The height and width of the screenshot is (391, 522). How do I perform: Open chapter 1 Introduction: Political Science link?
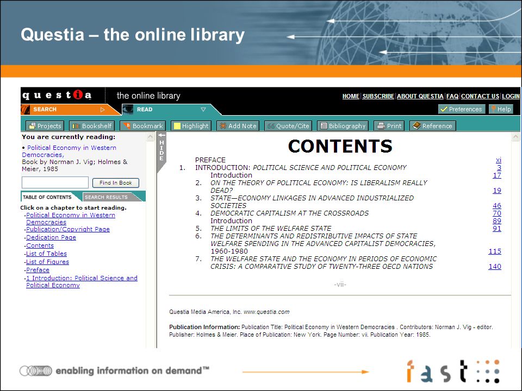click(82, 281)
